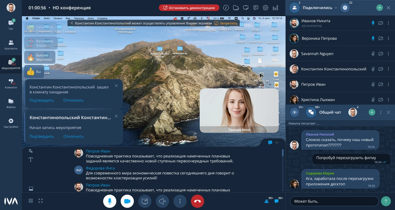This screenshot has height=210, width=395.
Task: Open screen share button in bottom toolbar
Action: coord(145,201)
